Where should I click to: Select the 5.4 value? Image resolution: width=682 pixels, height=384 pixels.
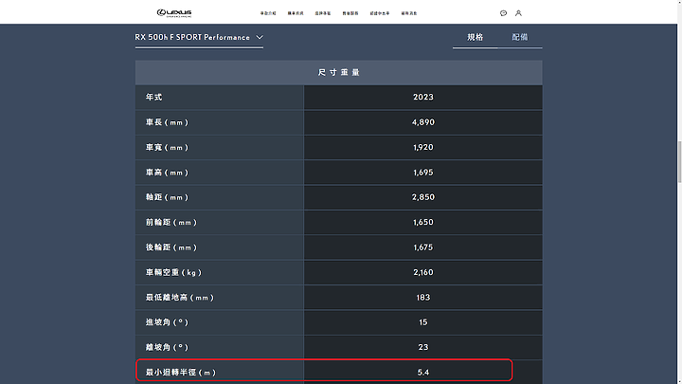(422, 373)
